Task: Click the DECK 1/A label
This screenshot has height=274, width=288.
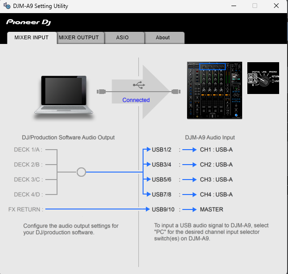Action: (x=28, y=150)
